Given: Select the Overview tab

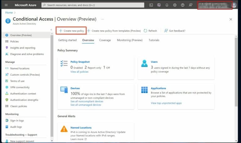Looking at the screenshot, I should pos(88,40).
